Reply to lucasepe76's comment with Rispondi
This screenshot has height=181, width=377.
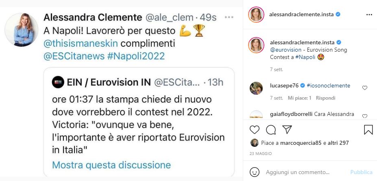pos(326,98)
